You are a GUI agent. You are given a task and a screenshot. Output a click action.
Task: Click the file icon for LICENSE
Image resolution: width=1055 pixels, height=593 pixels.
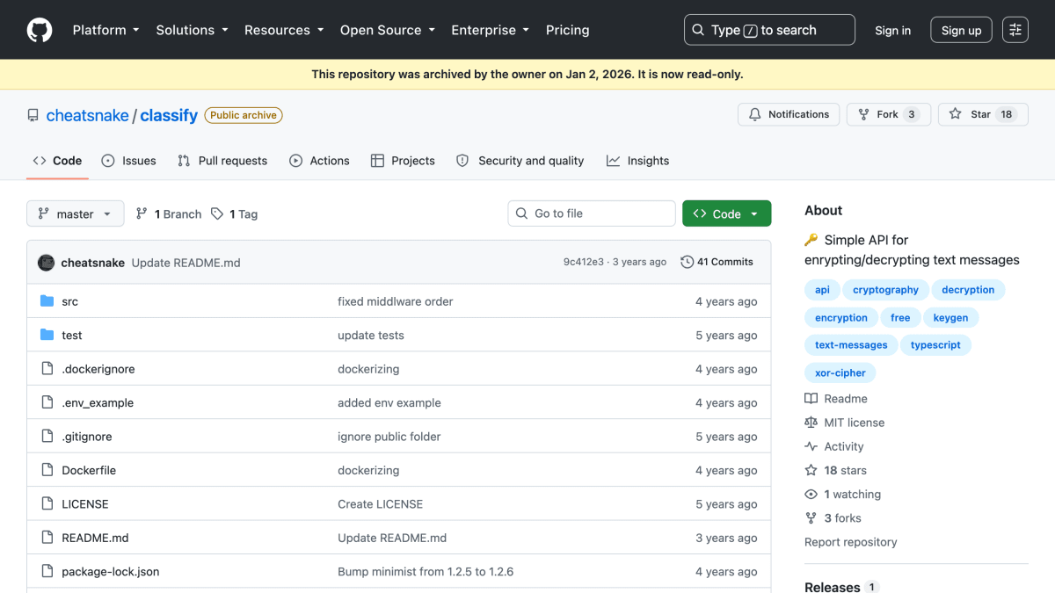pyautogui.click(x=47, y=504)
